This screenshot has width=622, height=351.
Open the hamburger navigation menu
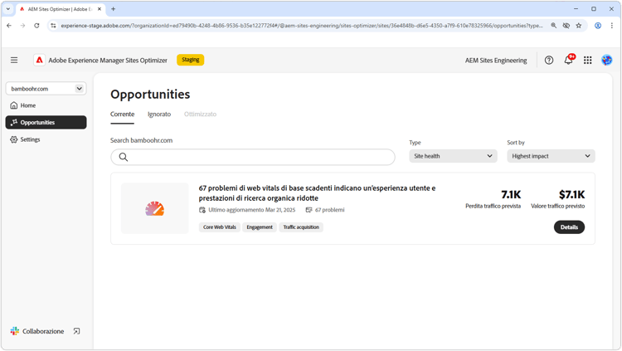(x=14, y=60)
